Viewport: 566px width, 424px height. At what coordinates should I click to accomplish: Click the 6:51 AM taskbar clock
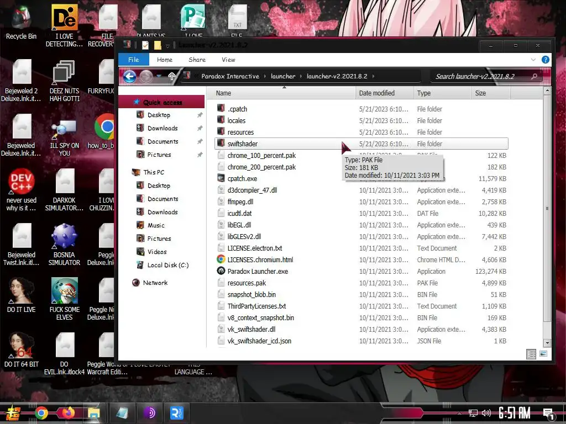(515, 413)
